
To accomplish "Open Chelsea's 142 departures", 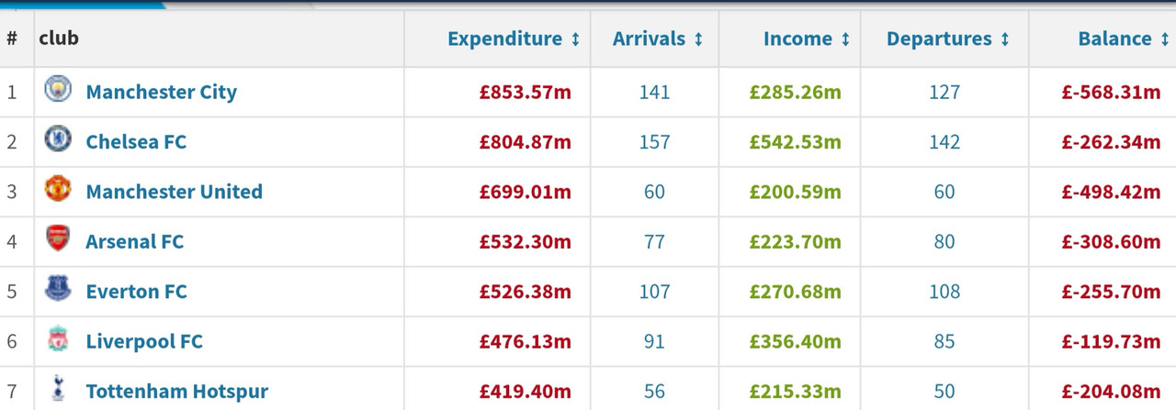I will tap(944, 141).
